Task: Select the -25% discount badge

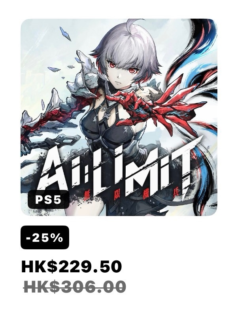Action: [x=45, y=237]
